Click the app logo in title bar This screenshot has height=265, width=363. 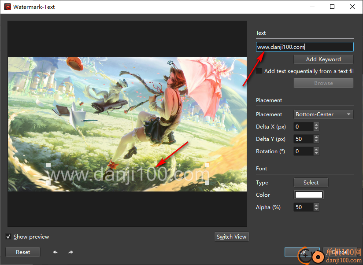tap(7, 7)
